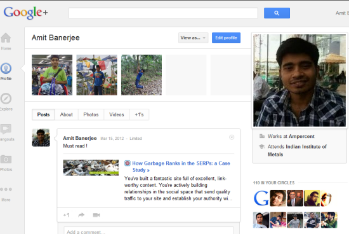The image size is (349, 234).
Task: Open the +1's tab
Action: tap(139, 114)
